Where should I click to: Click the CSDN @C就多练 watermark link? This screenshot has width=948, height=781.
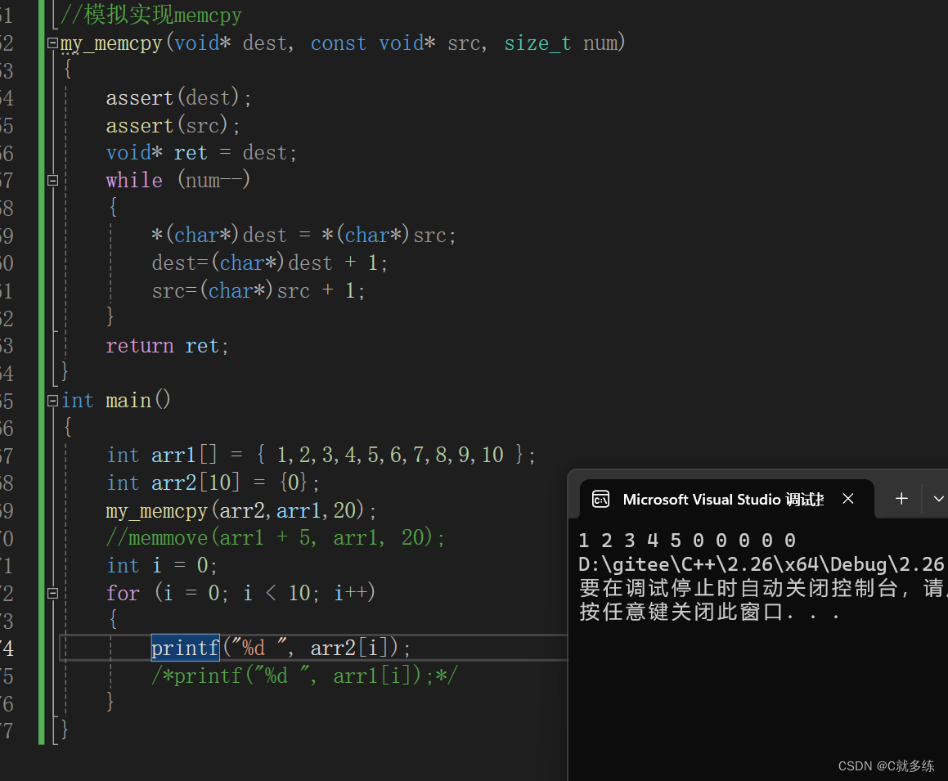[x=887, y=765]
